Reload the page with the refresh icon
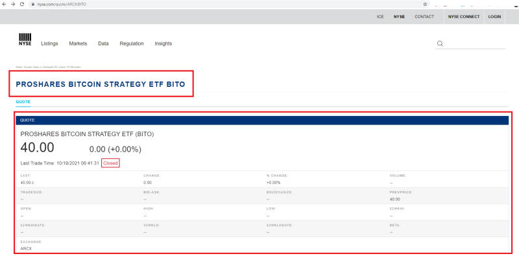The width and height of the screenshot is (519, 256). [22, 5]
